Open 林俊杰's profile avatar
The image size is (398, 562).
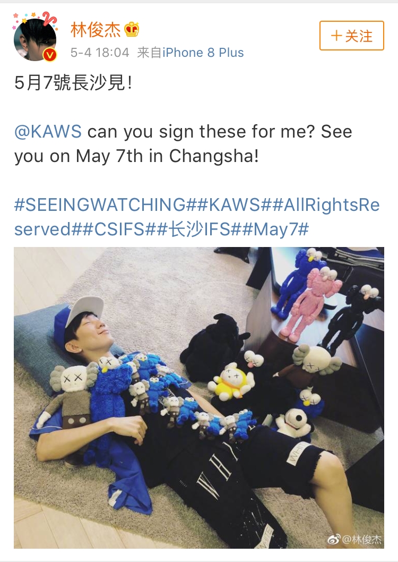35,39
